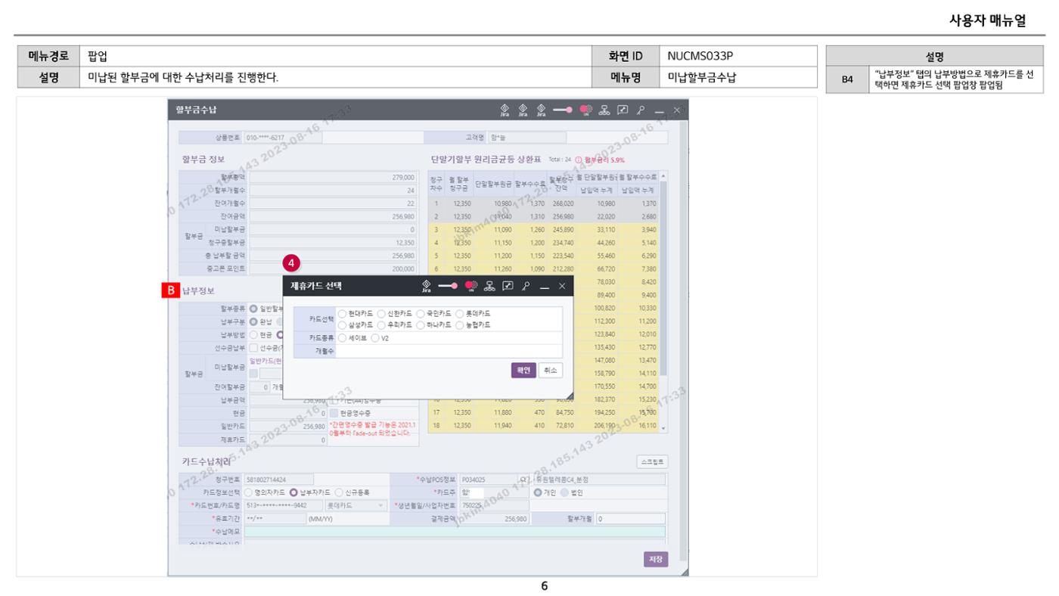
Task: Click the key icon in 제휴카드 선택 title bar
Action: tap(525, 286)
